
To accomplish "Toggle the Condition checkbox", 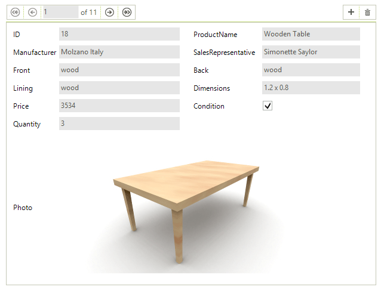I will coord(268,106).
